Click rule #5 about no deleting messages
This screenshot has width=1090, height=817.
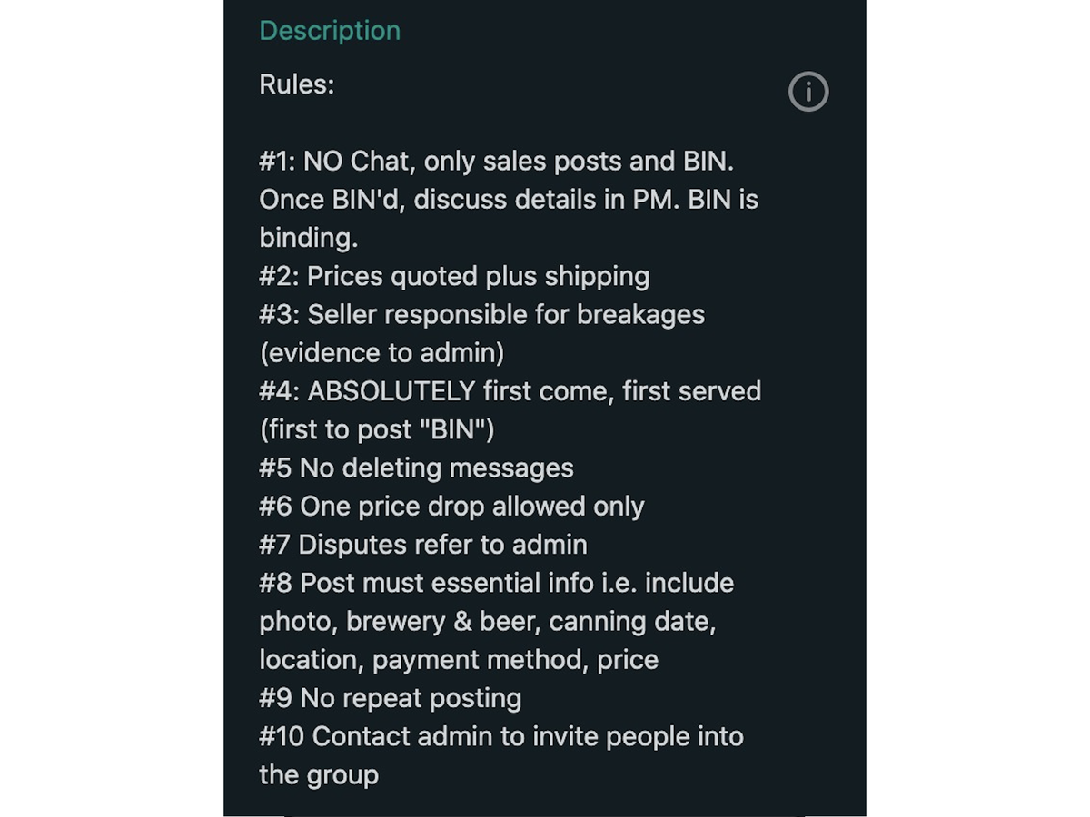coord(416,468)
